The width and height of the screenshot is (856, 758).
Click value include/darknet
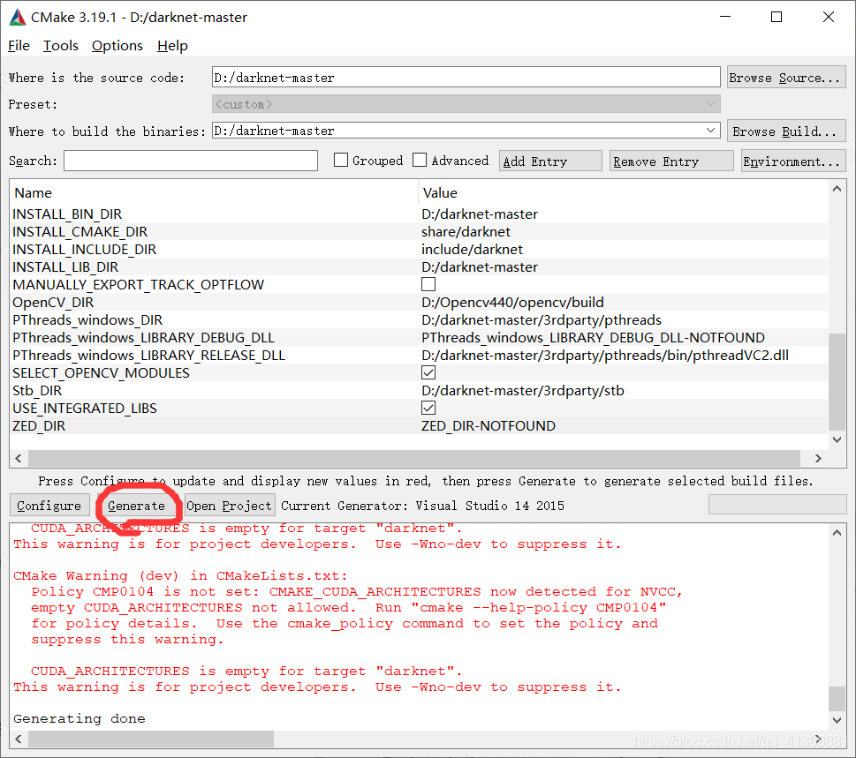(x=472, y=250)
